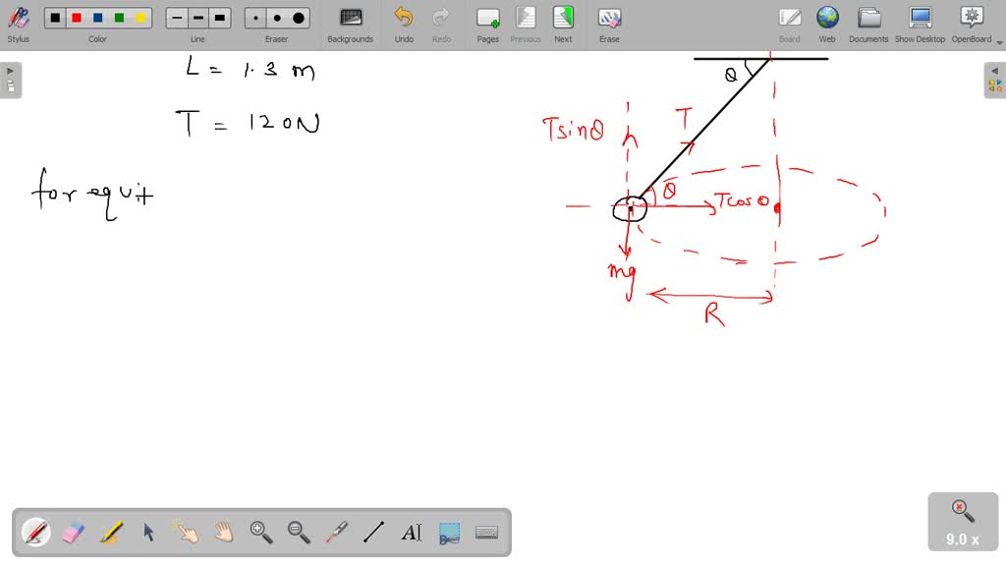1006x566 pixels.
Task: Toggle the medium line thickness
Action: [197, 17]
